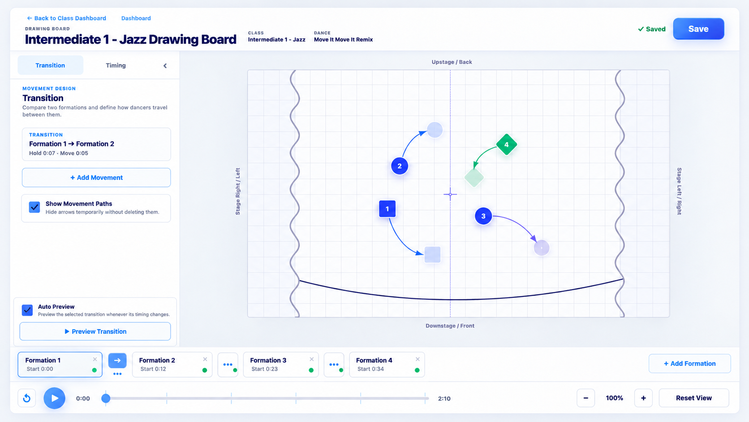
Task: Select the Formation 3 card
Action: tap(281, 365)
